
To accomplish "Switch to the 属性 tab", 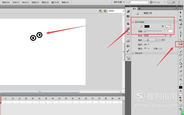I will [134, 9].
